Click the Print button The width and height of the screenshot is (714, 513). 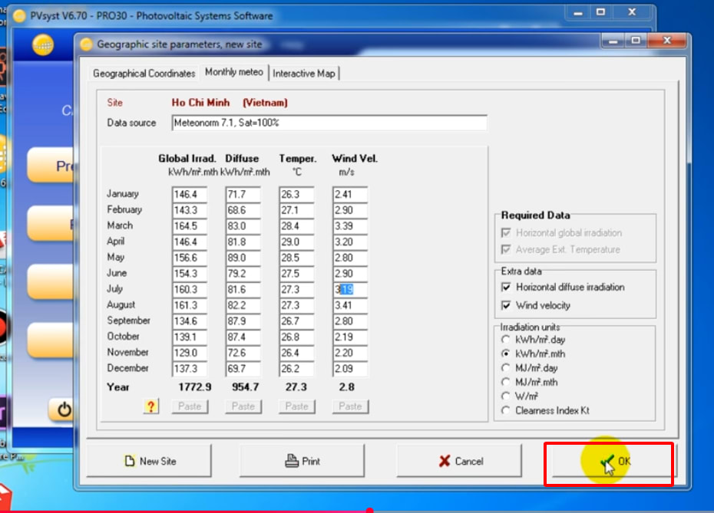pyautogui.click(x=302, y=461)
